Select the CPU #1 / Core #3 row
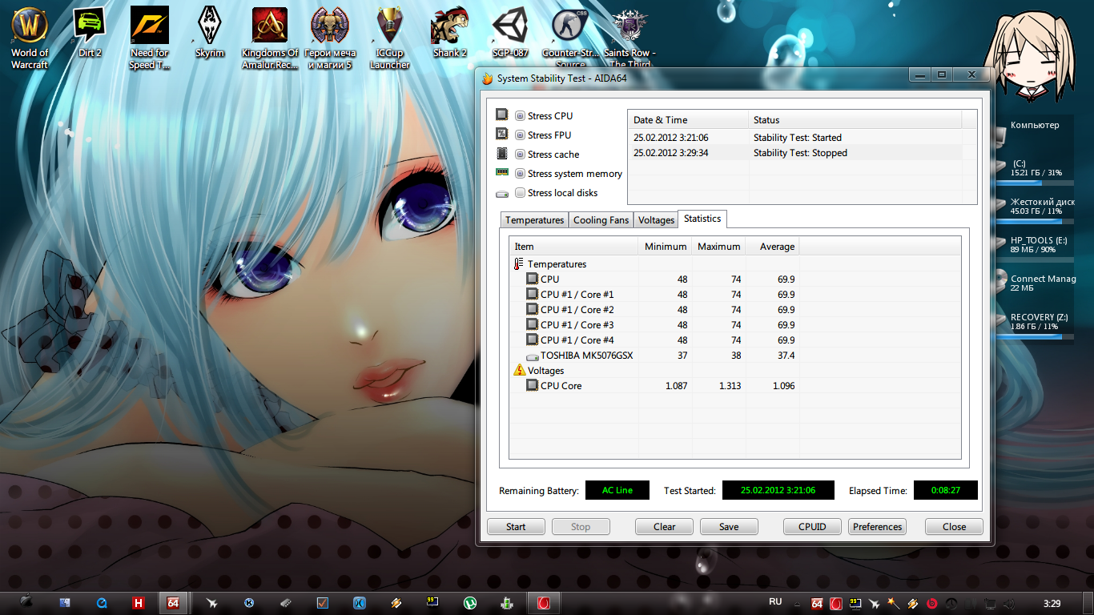The image size is (1094, 615). (x=734, y=325)
